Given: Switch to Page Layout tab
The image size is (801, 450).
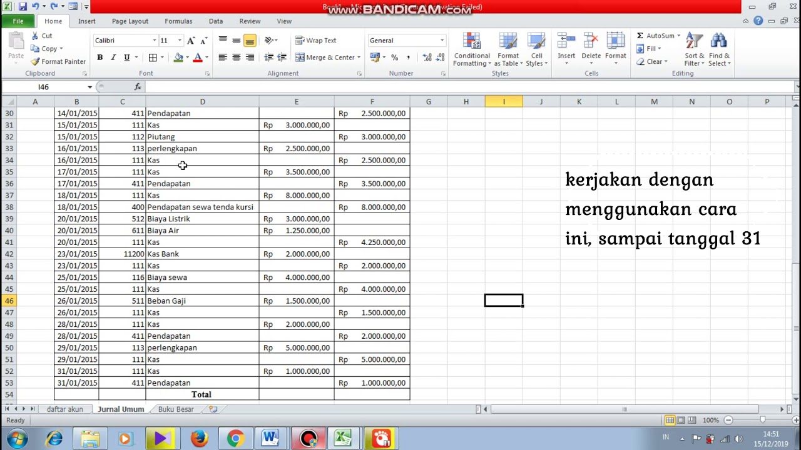Looking at the screenshot, I should [130, 21].
